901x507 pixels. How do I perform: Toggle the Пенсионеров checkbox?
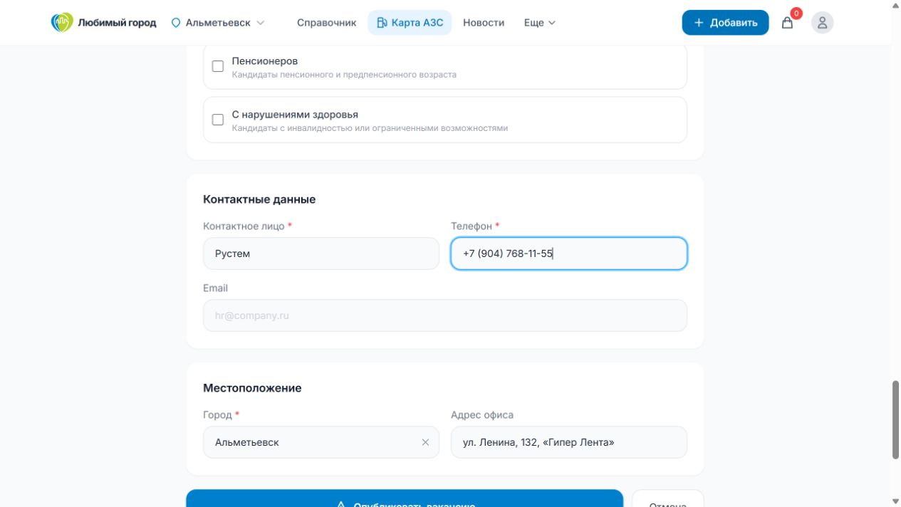[x=218, y=66]
